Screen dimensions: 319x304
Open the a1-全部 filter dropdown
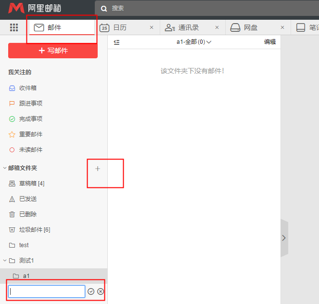click(x=194, y=42)
